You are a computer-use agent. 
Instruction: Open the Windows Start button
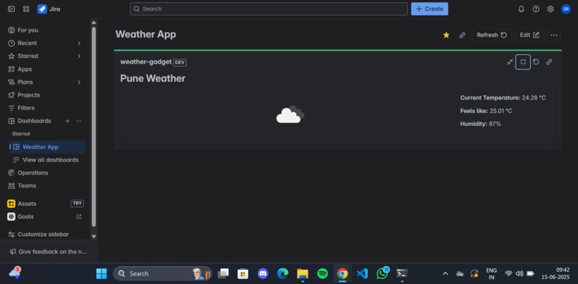(x=101, y=274)
